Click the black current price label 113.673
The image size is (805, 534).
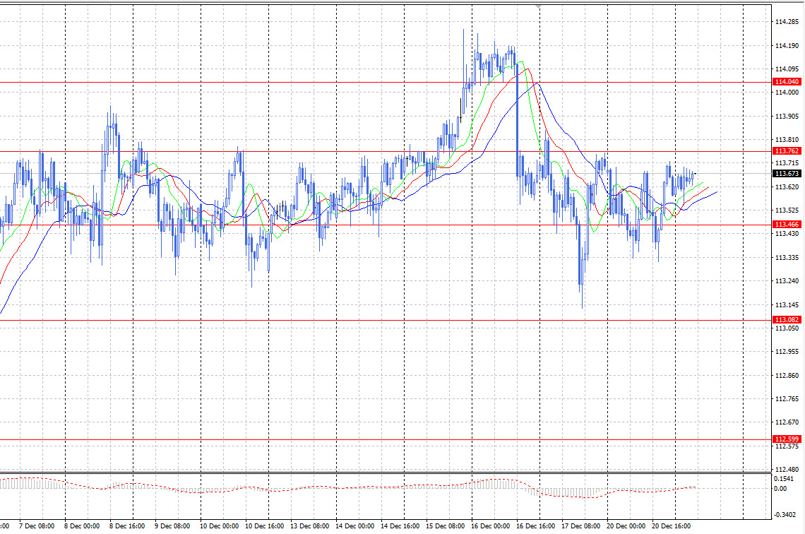(x=787, y=174)
